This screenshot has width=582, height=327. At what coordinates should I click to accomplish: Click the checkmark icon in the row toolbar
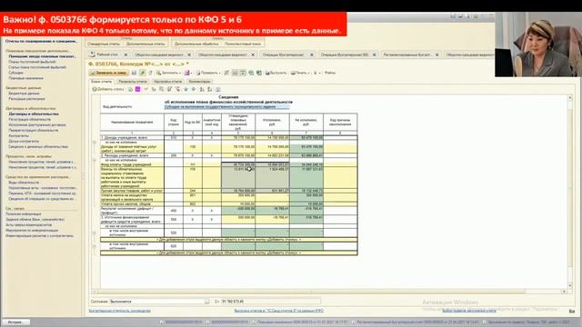(x=145, y=89)
